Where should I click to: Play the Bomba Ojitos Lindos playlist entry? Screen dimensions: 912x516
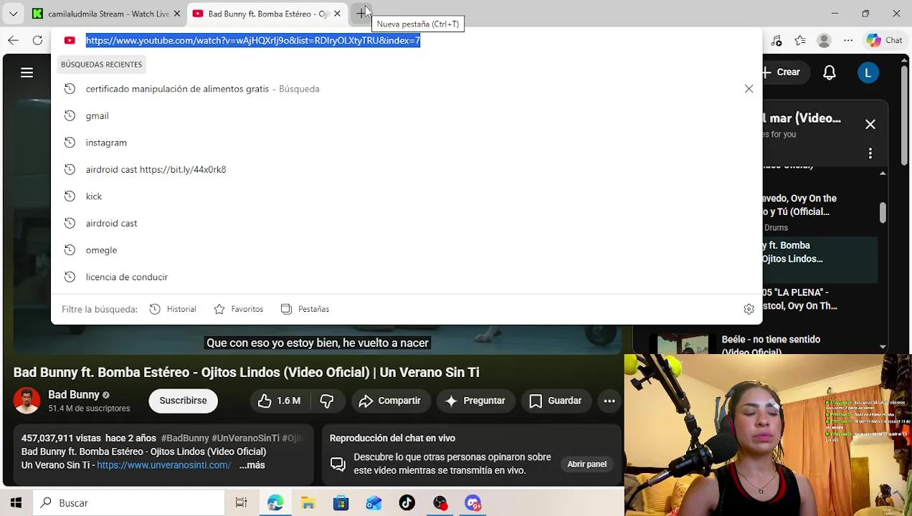(x=820, y=259)
